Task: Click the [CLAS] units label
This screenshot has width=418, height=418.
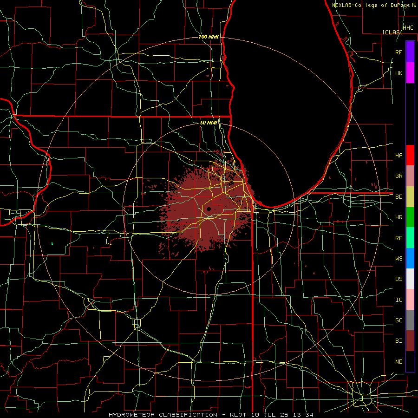Action: click(392, 32)
